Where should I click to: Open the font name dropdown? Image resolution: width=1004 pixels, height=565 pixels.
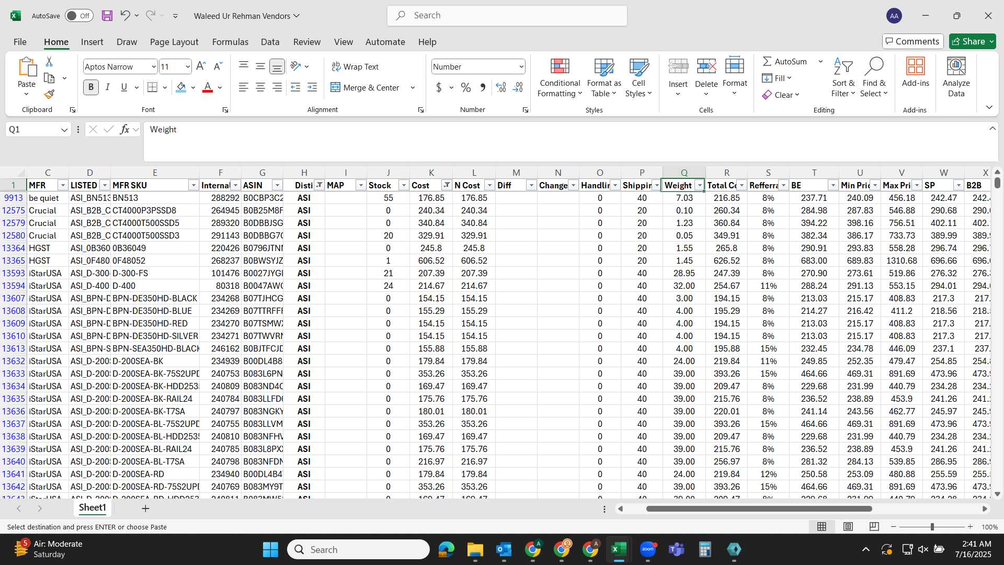point(153,66)
